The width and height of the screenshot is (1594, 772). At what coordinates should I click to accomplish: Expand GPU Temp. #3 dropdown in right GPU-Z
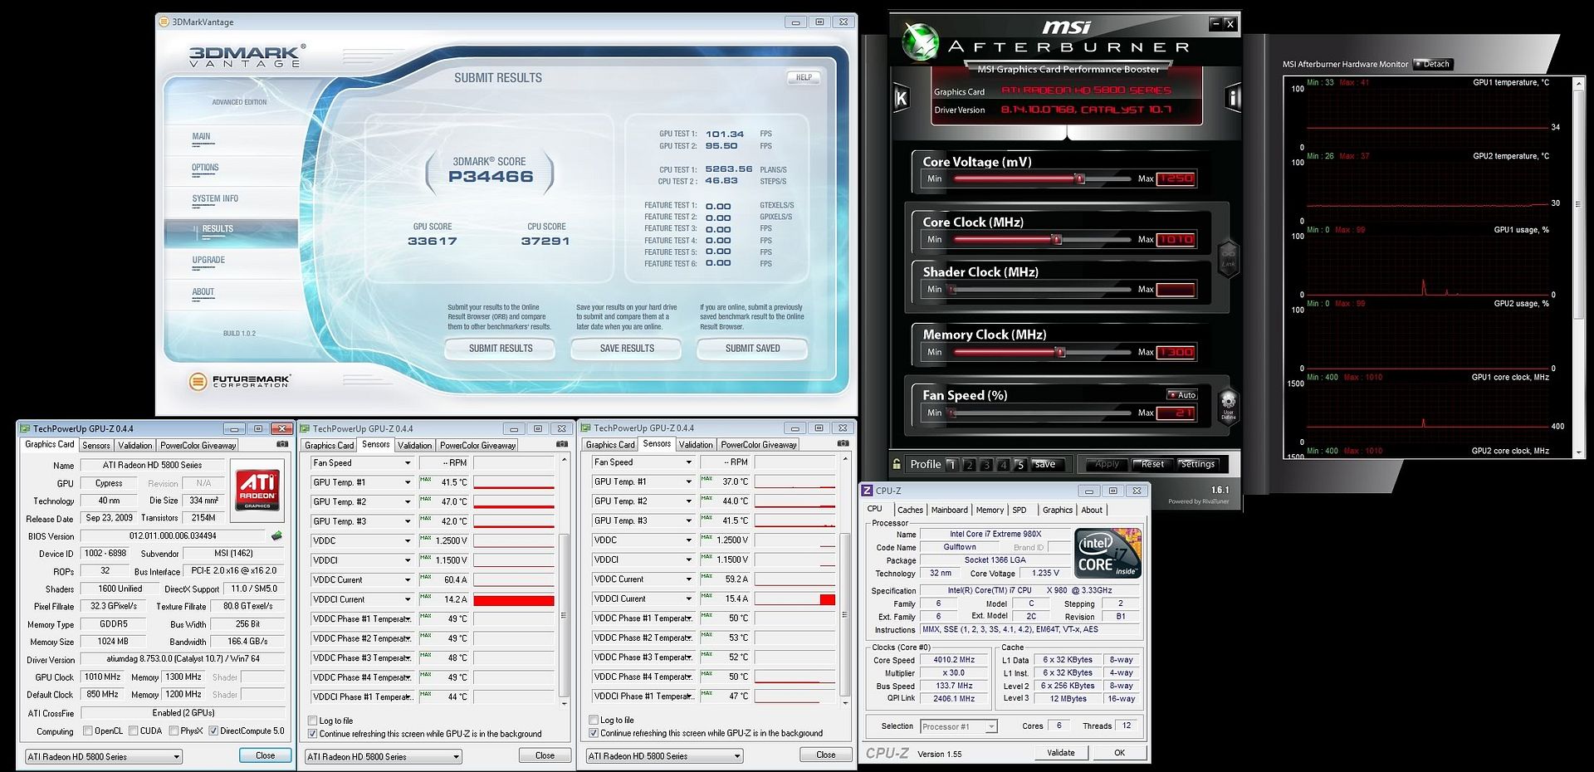tap(688, 521)
